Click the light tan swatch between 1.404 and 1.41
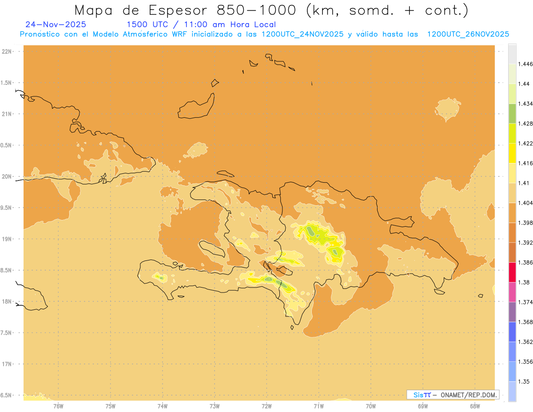The width and height of the screenshot is (533, 412). [x=512, y=193]
